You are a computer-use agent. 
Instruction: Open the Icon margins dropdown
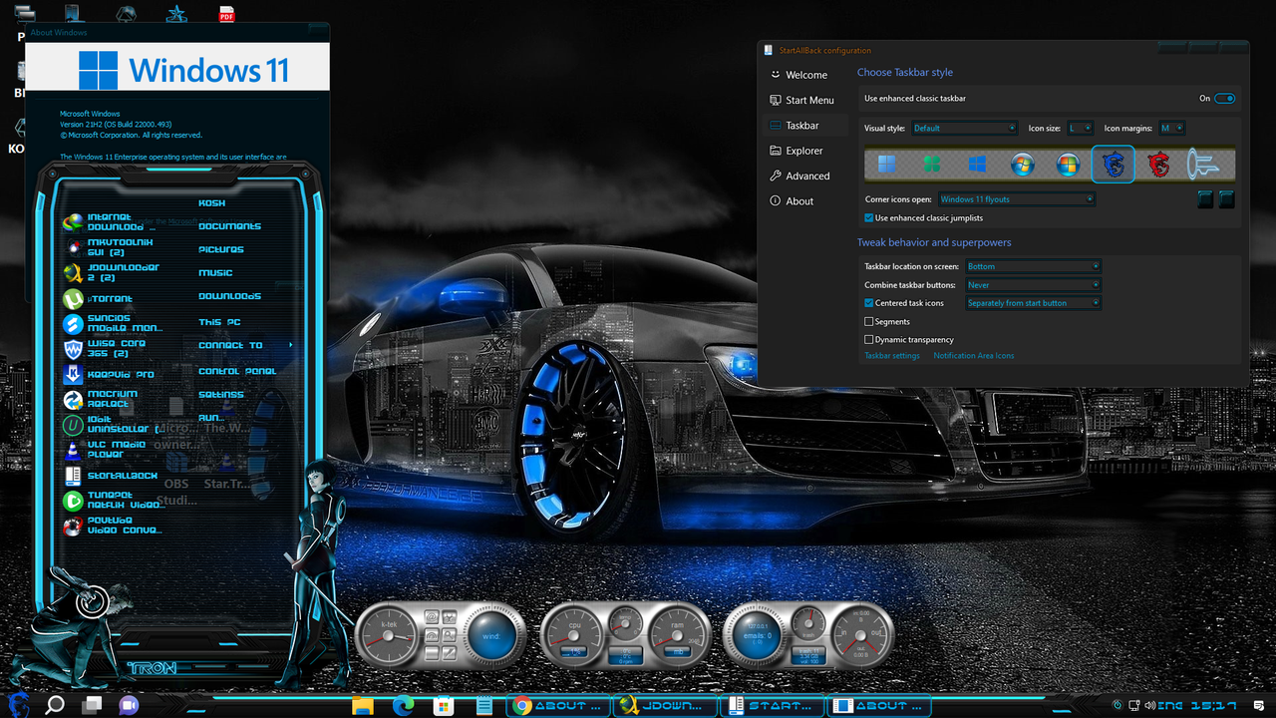point(1172,128)
